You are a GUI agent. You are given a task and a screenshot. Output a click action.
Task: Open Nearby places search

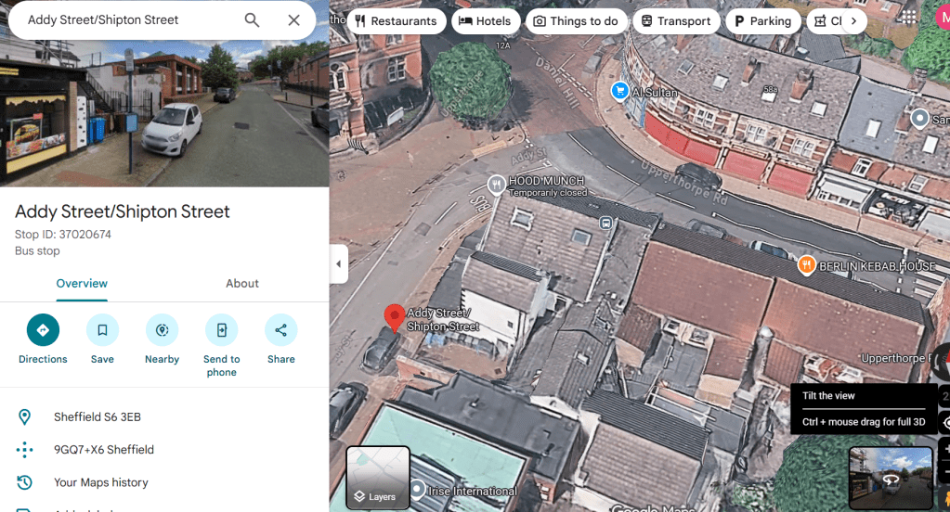click(162, 330)
